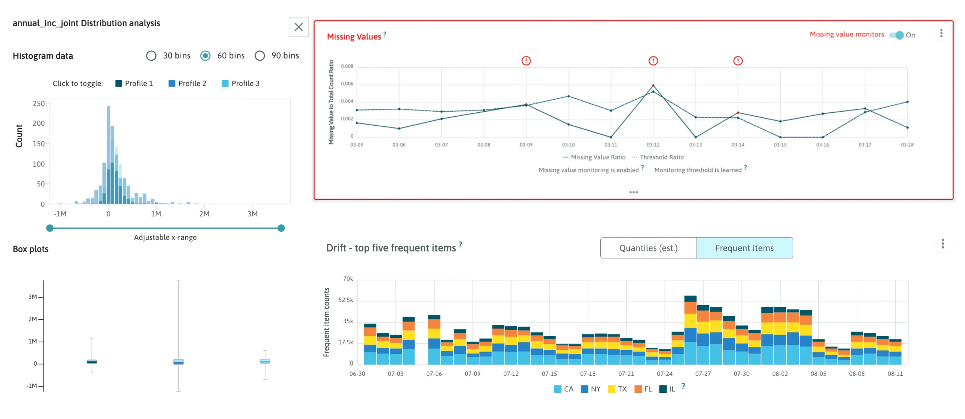Open Missing Values card kebab menu
This screenshot has width=965, height=419.
[941, 33]
